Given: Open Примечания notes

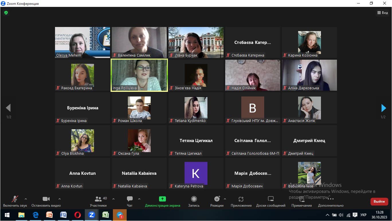Looking at the screenshot, I should [x=301, y=201].
